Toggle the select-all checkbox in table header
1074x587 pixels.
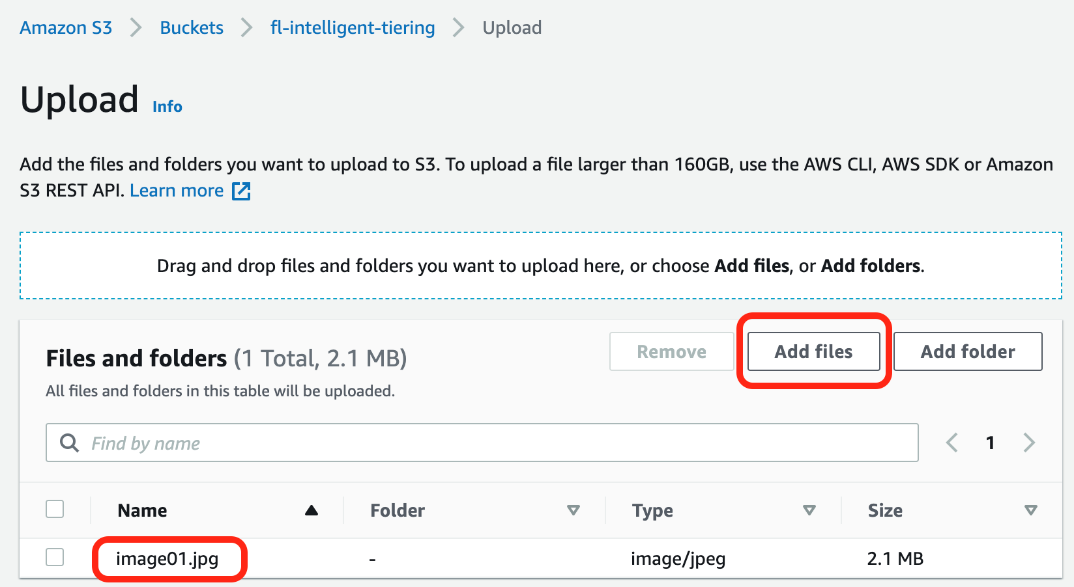[x=55, y=510]
